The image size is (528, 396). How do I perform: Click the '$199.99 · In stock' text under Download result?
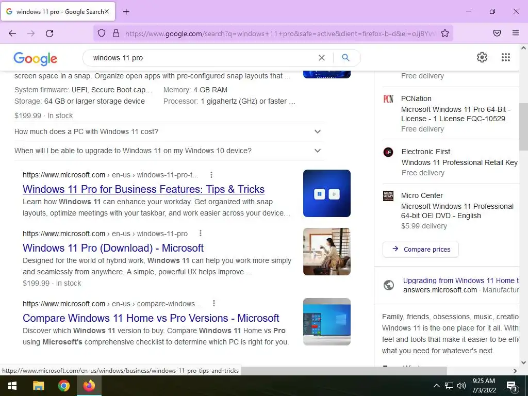52,283
